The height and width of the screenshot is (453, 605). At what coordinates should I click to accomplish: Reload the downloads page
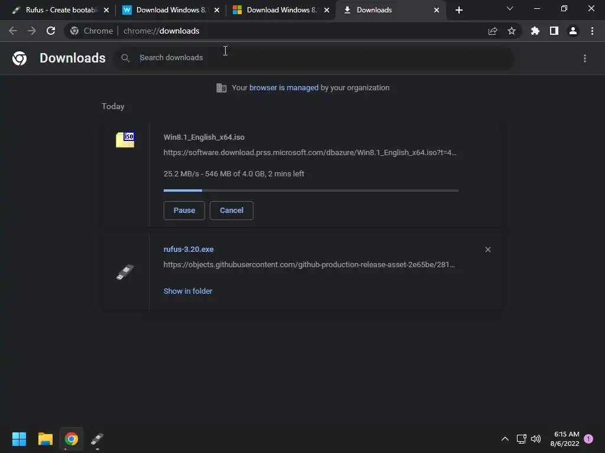pos(51,31)
